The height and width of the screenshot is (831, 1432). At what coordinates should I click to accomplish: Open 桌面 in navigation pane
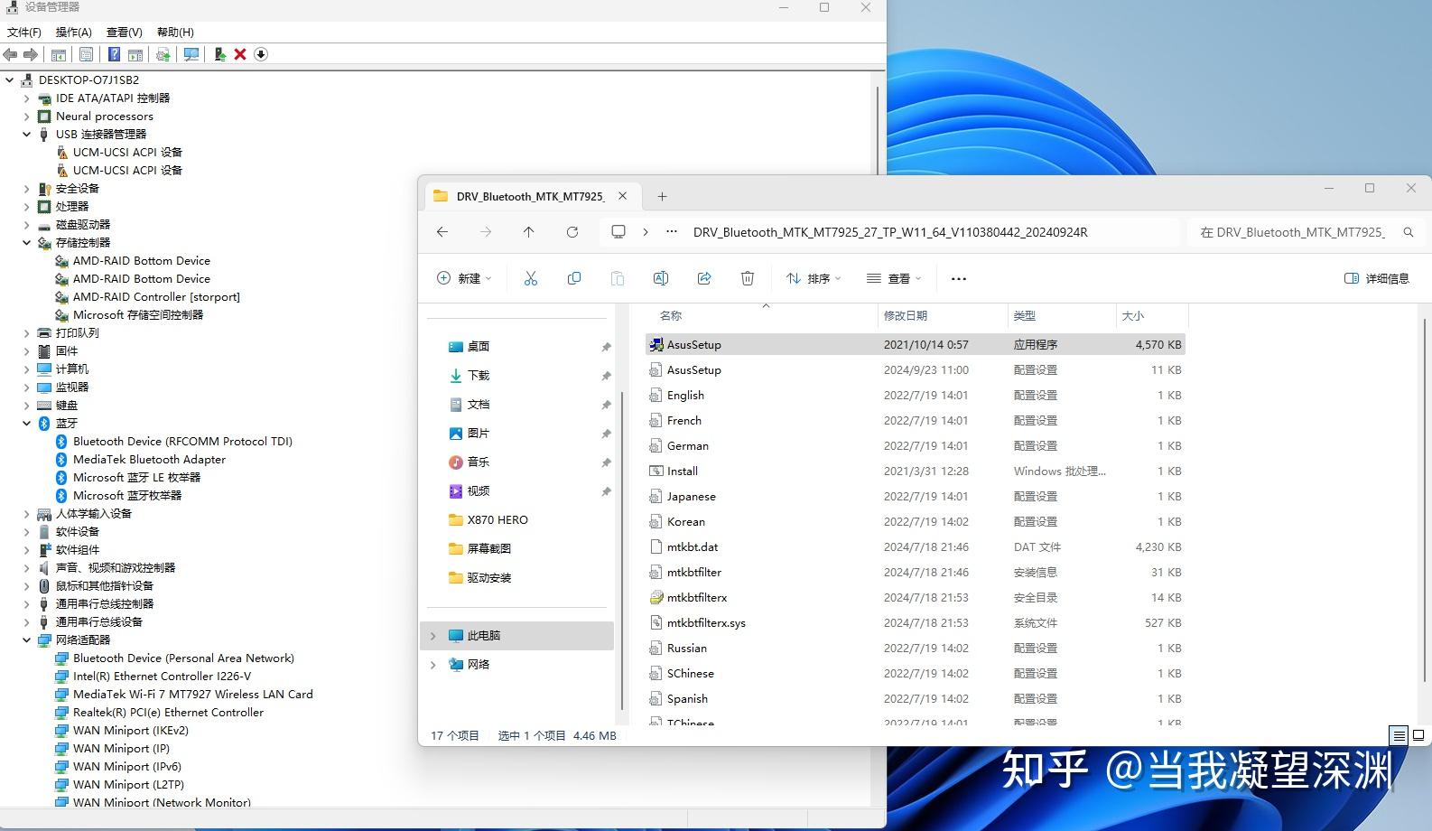[x=478, y=346]
